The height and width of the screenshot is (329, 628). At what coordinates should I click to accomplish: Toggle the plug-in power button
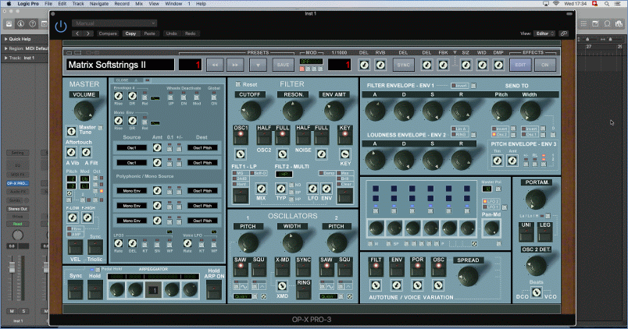tap(61, 27)
